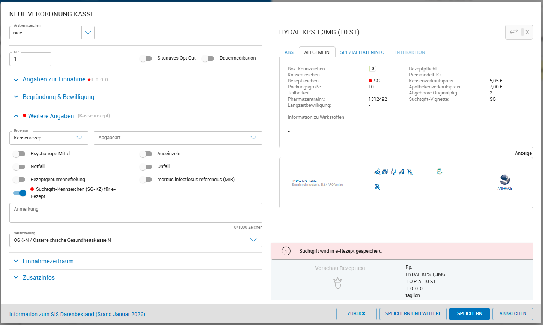Screen dimensions: 543x325
Task: Click the crossed-out icon in second warning row
Action: pyautogui.click(x=377, y=187)
